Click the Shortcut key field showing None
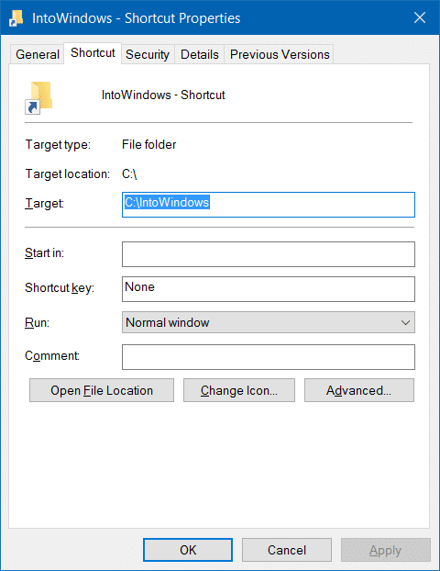This screenshot has height=571, width=440. point(269,289)
